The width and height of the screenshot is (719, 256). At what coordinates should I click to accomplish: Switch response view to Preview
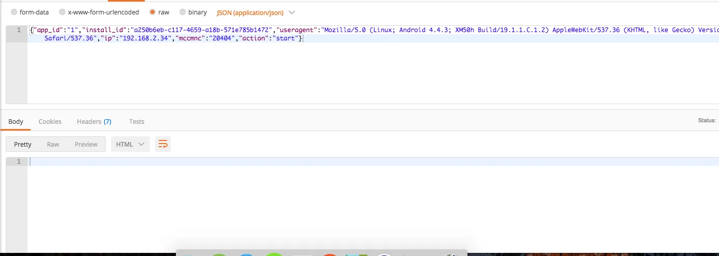click(86, 144)
